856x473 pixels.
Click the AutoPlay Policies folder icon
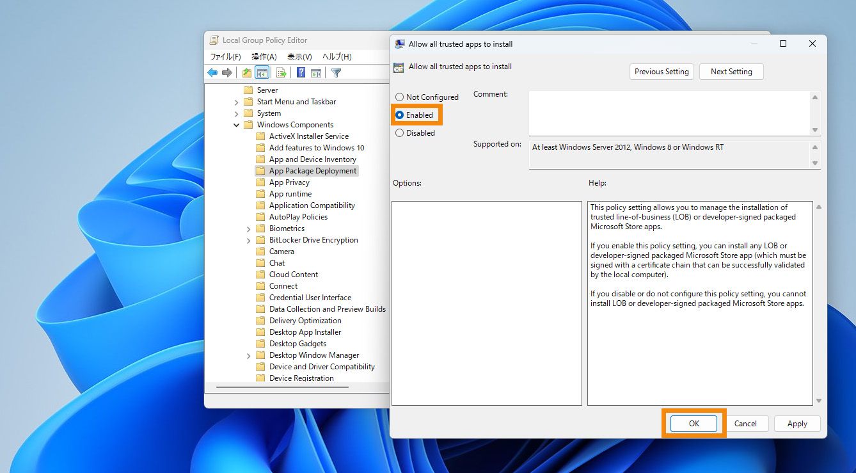[x=260, y=217]
